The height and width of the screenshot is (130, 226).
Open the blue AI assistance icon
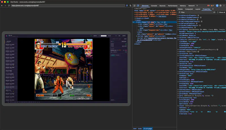tap(217, 6)
